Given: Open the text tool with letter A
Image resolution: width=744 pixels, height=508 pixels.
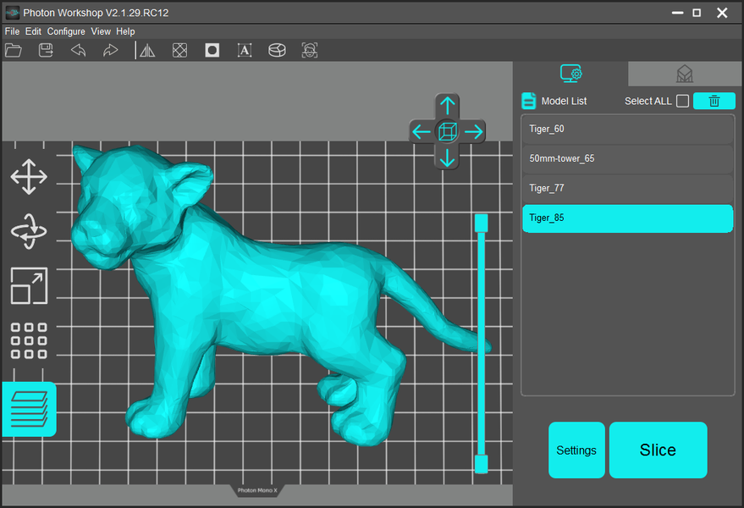Looking at the screenshot, I should 245,51.
